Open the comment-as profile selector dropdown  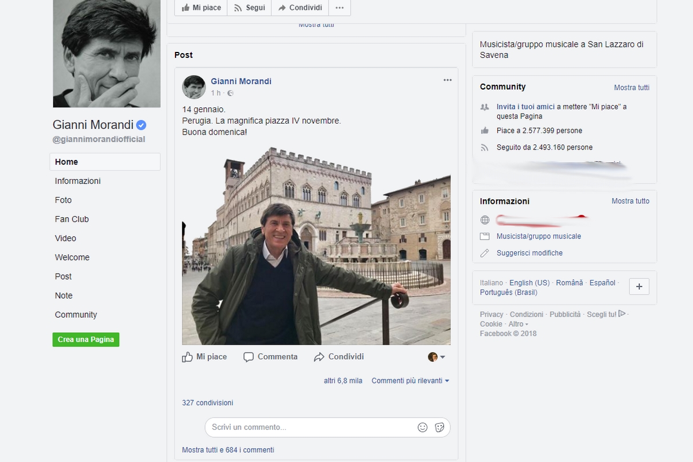437,357
